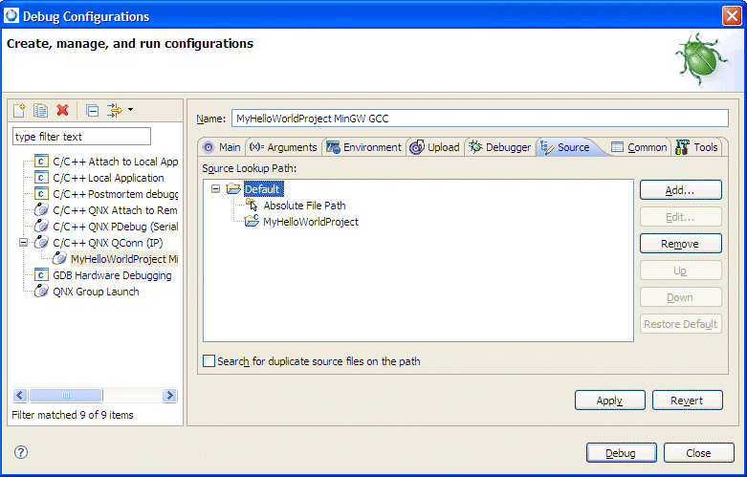
Task: Click the Debug button
Action: 620,453
